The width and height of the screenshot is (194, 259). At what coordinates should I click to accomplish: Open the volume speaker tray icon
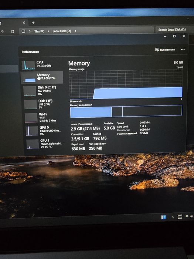point(191,216)
